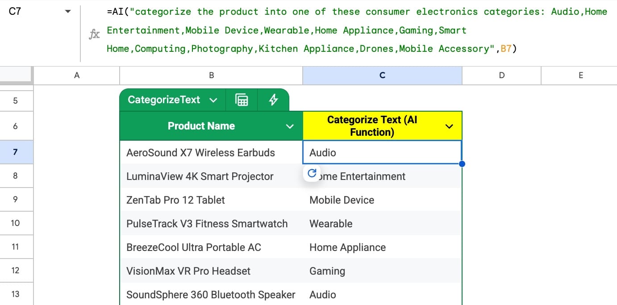Select row 7 header

click(17, 152)
